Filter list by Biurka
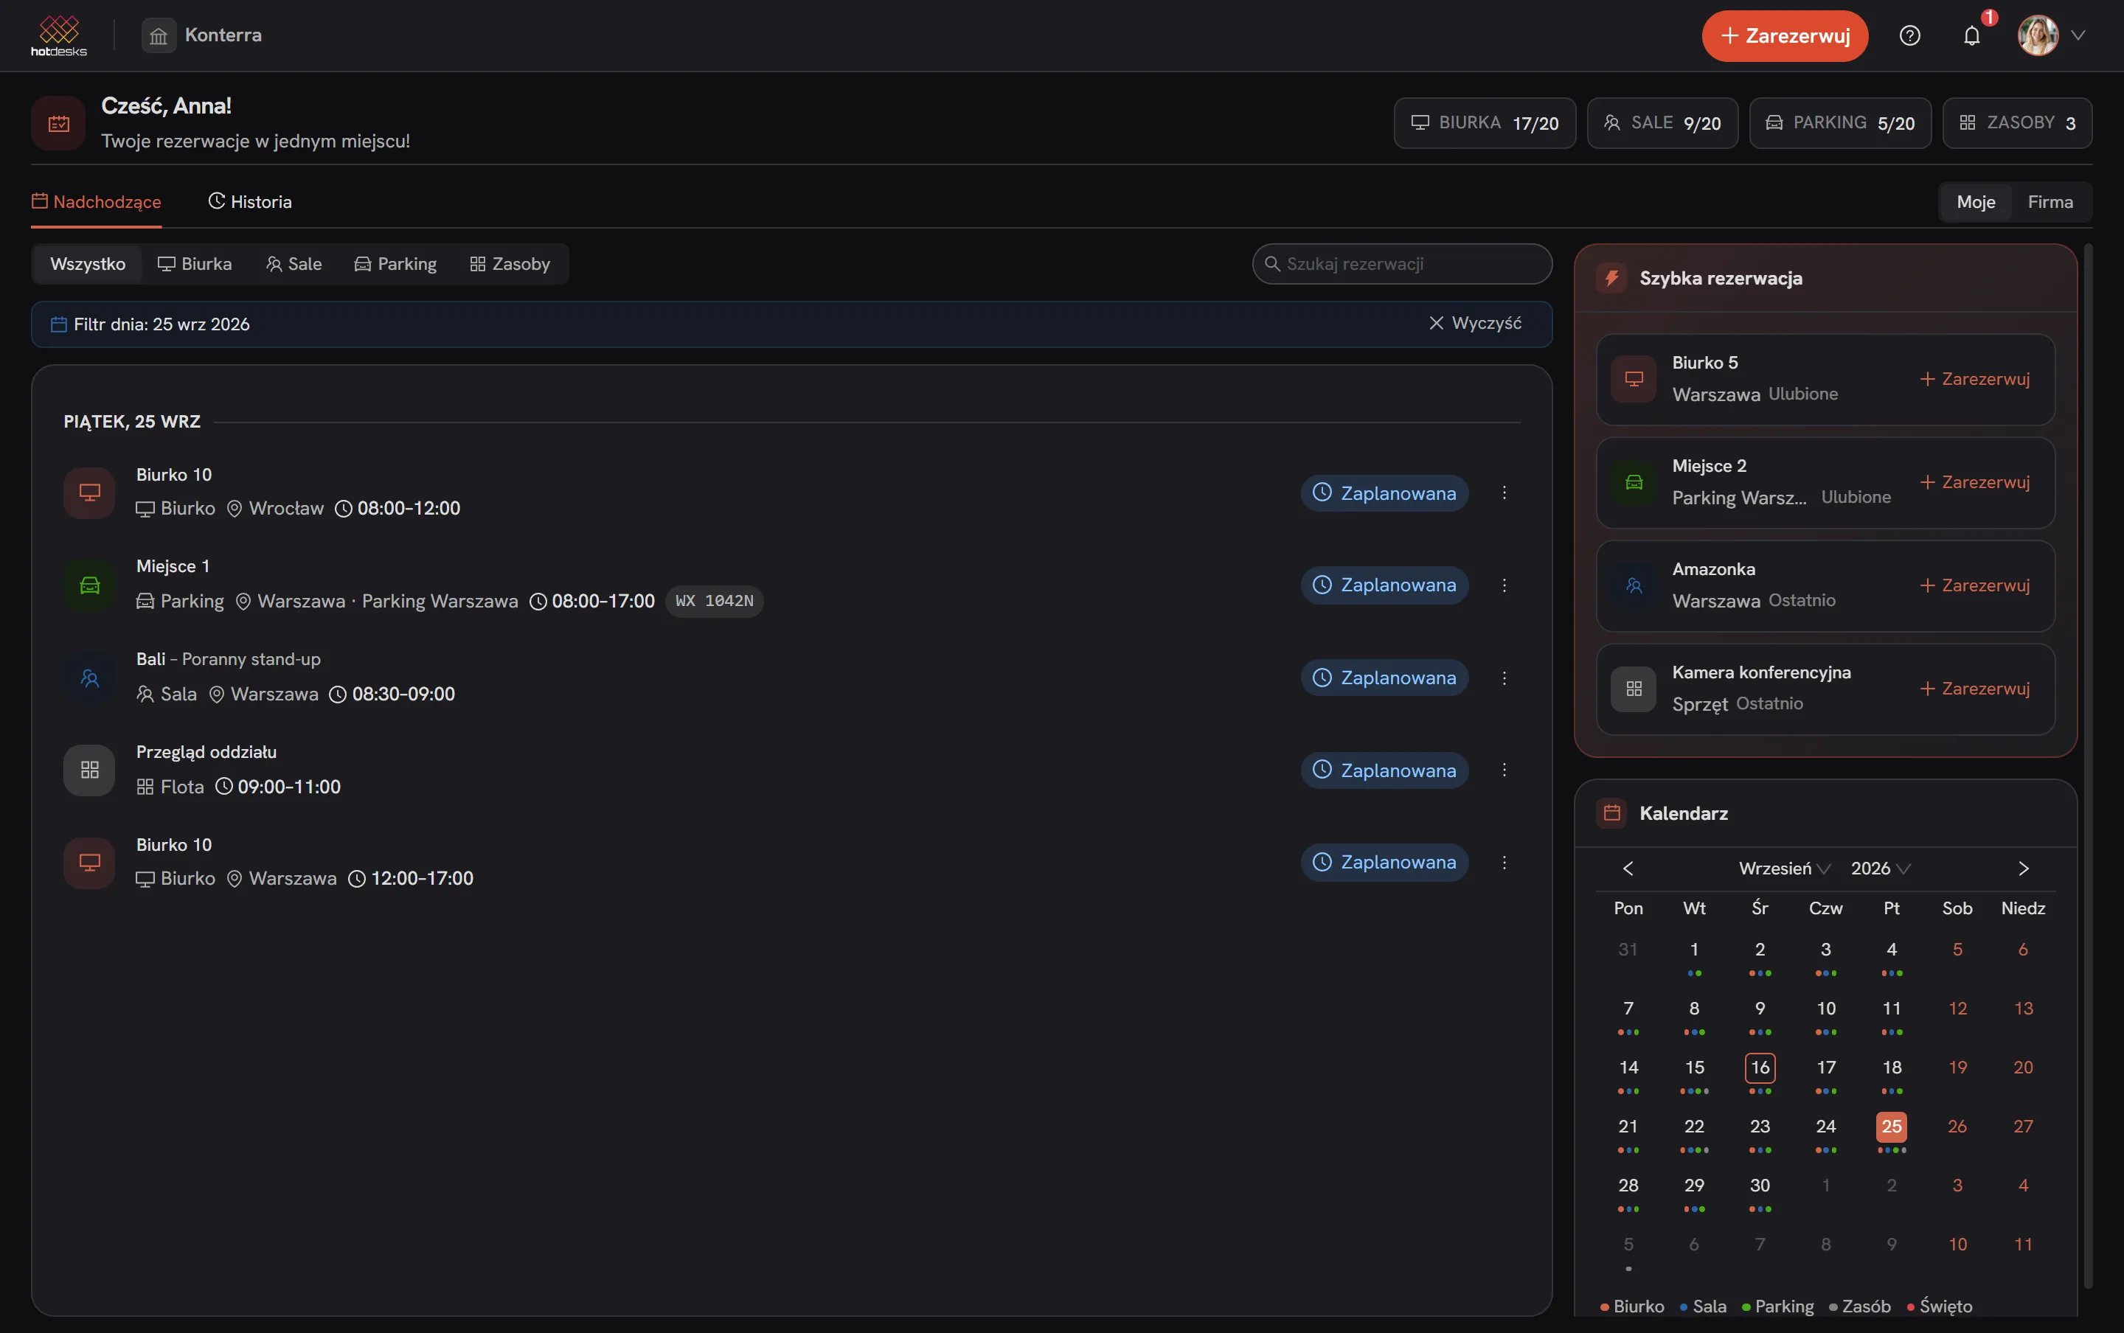The width and height of the screenshot is (2124, 1333). [x=194, y=264]
